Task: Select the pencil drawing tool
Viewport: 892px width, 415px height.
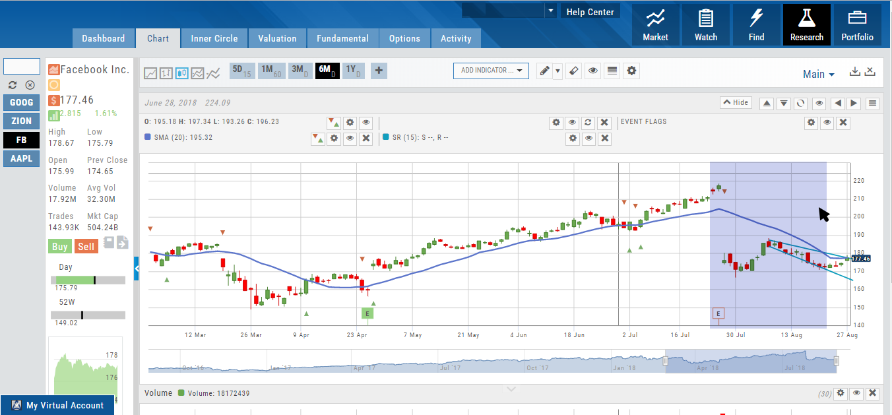Action: (544, 71)
